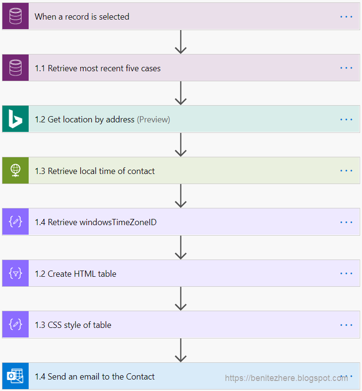Image resolution: width=362 pixels, height=391 pixels.
Task: Visit the benitezhere.blogspot.com link
Action: pos(287,378)
